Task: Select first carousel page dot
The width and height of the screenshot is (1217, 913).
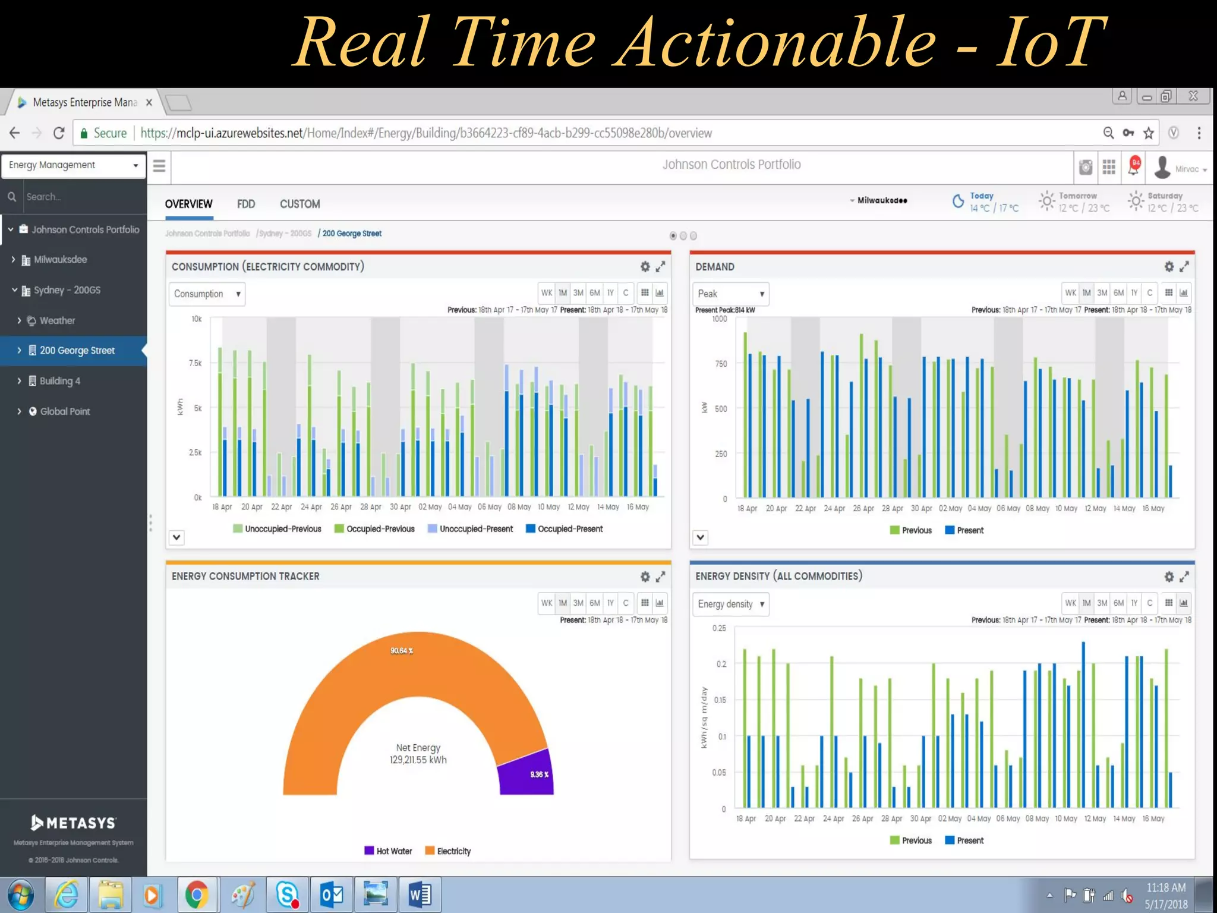Action: point(673,236)
